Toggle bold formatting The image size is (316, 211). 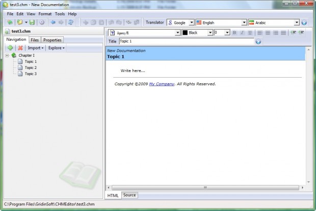(x=234, y=33)
